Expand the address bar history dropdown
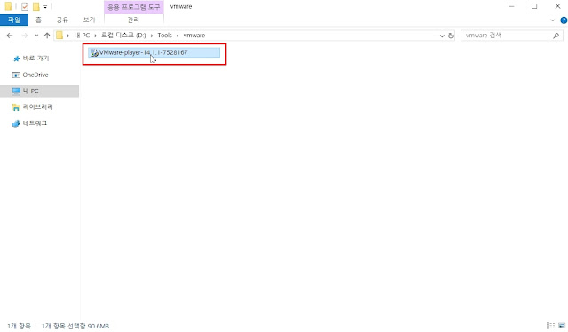This screenshot has height=332, width=568. point(442,36)
